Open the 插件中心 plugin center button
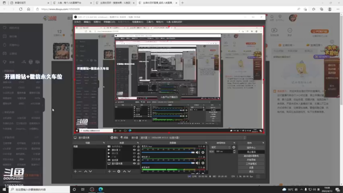Viewport: 343px width, 193px height. pos(251,148)
